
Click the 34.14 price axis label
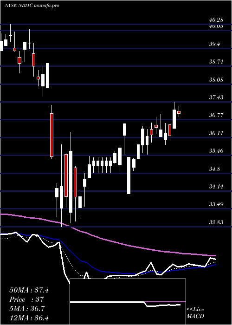(216, 187)
